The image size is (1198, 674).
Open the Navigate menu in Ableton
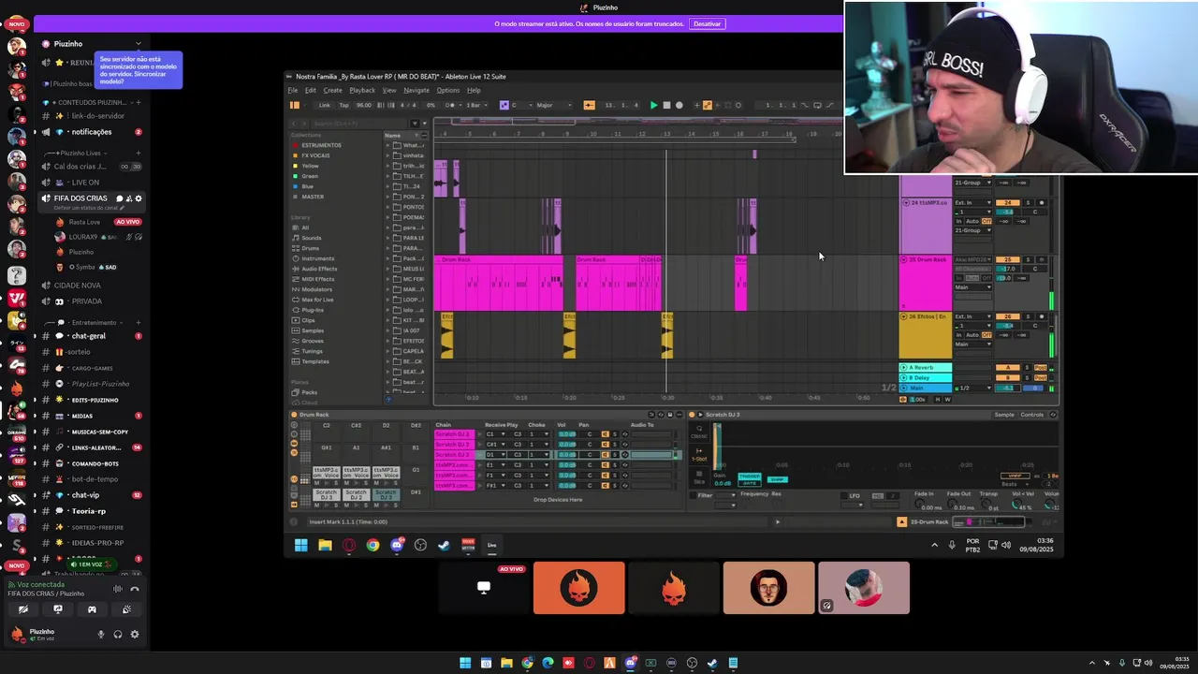coord(416,90)
